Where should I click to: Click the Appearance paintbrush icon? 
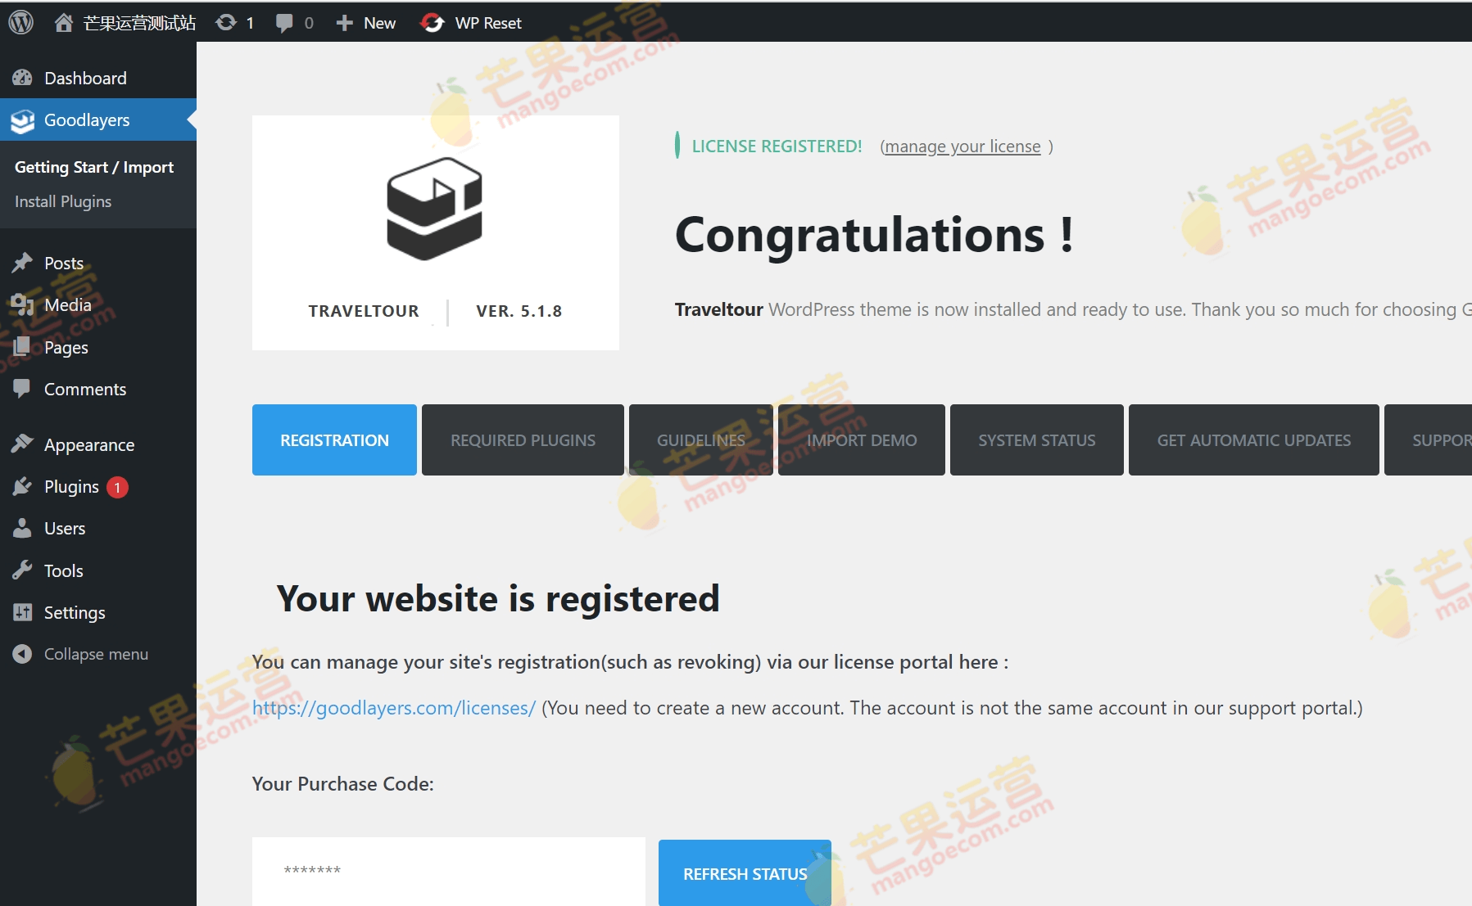pyautogui.click(x=22, y=444)
